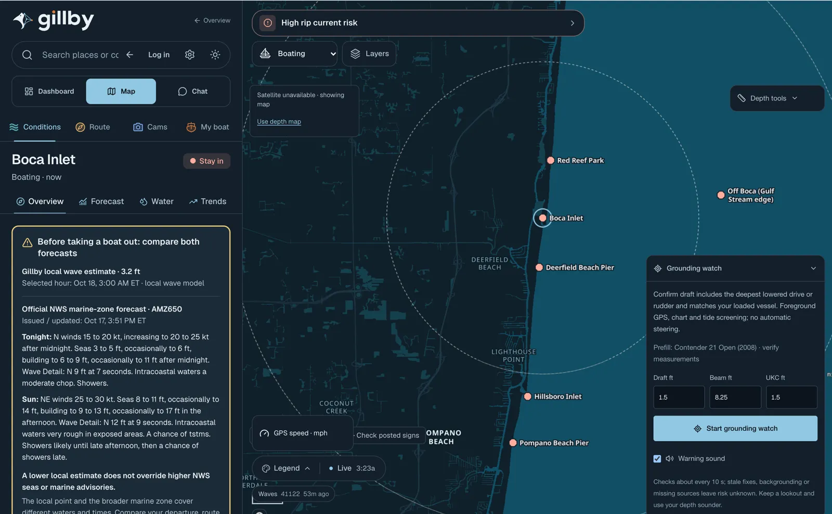Click the warning triangle icon in forecast card
832x514 pixels.
click(x=28, y=242)
